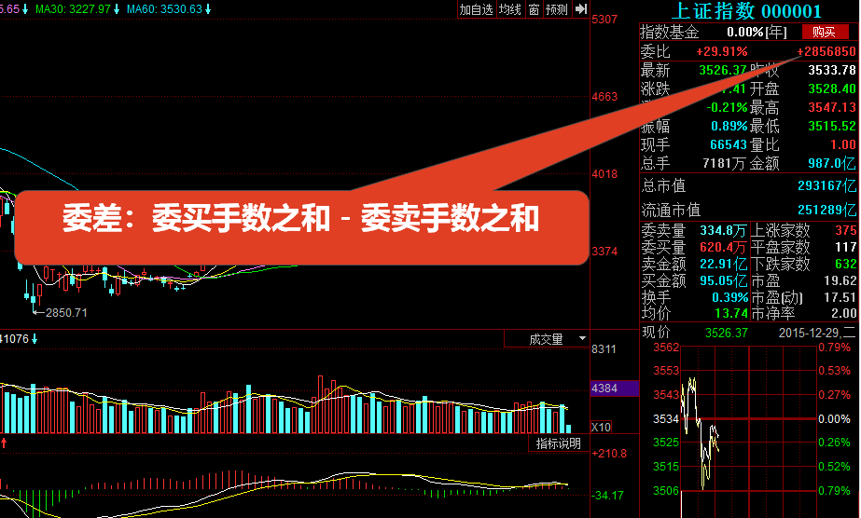Click the 委买量 value 620.4万
The width and height of the screenshot is (861, 518).
(x=724, y=247)
